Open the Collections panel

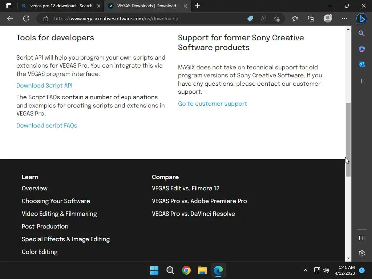point(311,19)
